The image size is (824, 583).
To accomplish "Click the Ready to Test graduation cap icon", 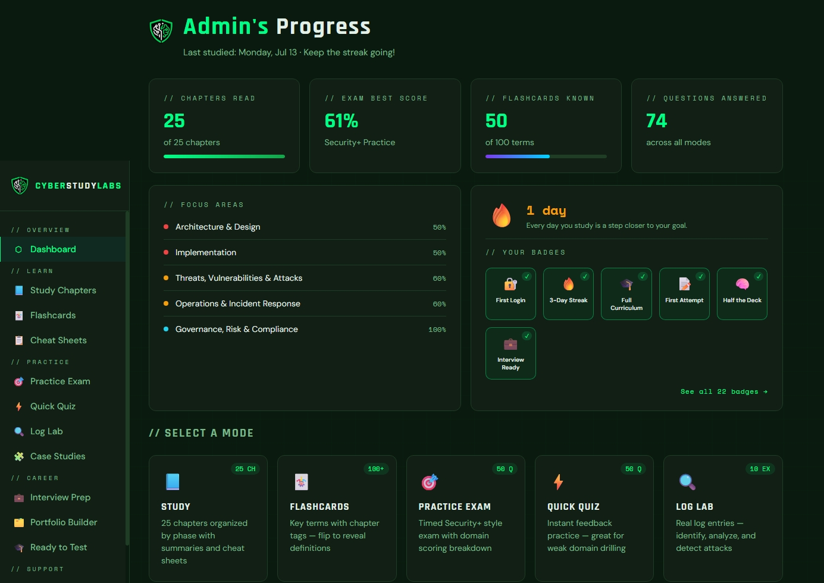I will [x=19, y=547].
